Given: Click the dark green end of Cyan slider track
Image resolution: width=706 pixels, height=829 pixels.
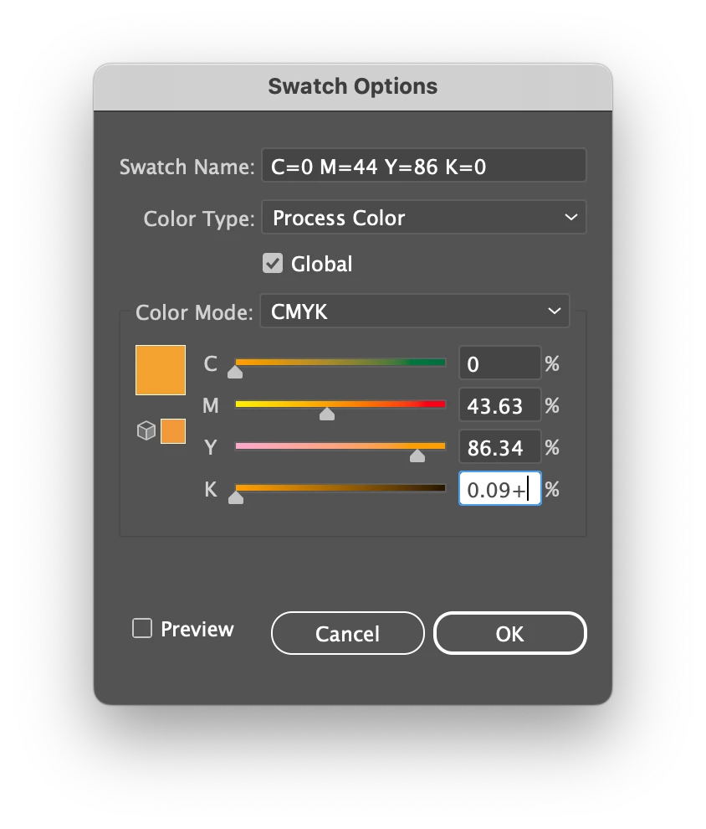Looking at the screenshot, I should click(439, 363).
